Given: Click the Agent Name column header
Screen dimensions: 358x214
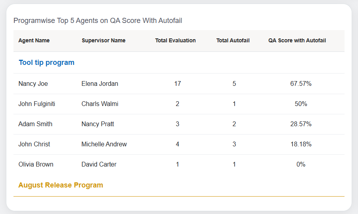Looking at the screenshot, I should [34, 40].
